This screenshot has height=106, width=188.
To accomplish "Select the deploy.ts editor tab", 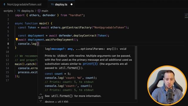I will point(61,4).
